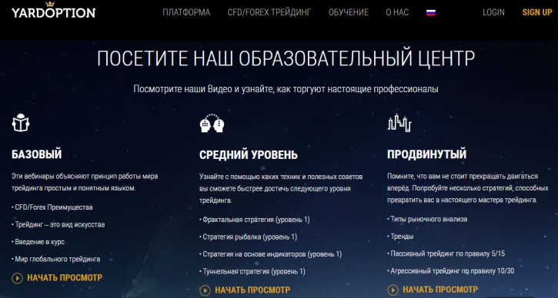Click 'Тренды' list item
558x298 pixels.
pos(400,237)
